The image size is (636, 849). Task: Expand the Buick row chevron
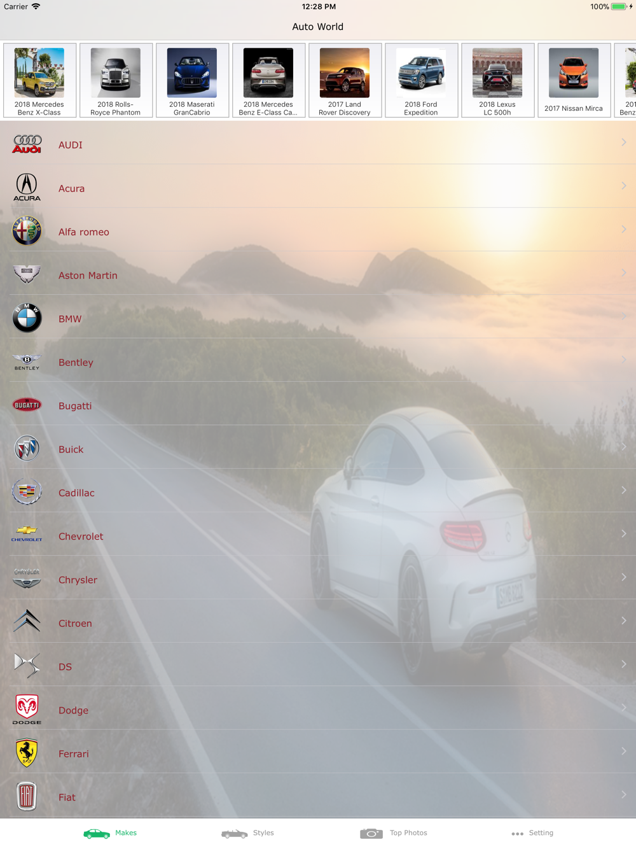[x=624, y=447]
